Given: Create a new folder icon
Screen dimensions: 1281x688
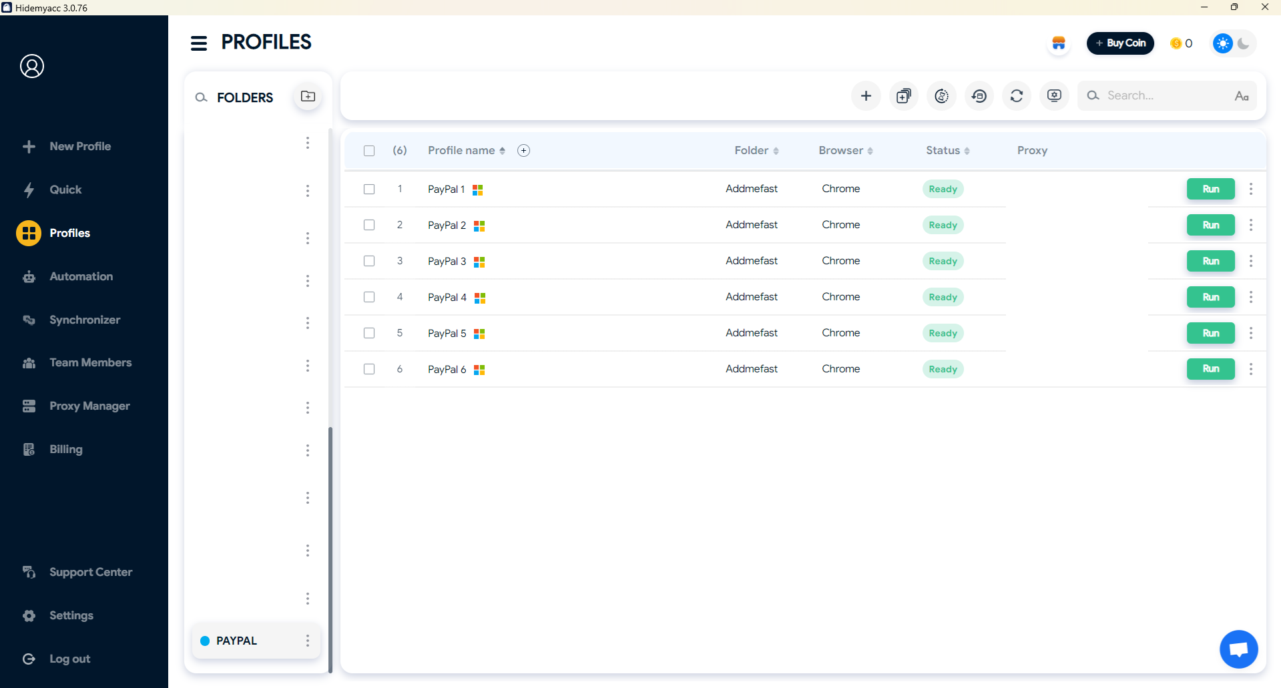Looking at the screenshot, I should point(308,97).
